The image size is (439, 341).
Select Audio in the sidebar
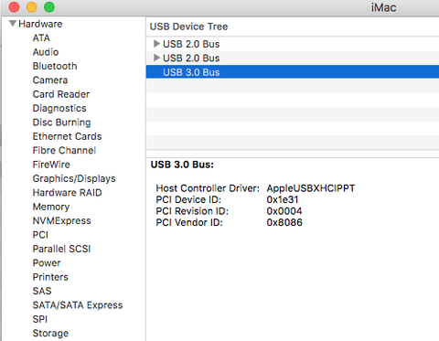46,52
